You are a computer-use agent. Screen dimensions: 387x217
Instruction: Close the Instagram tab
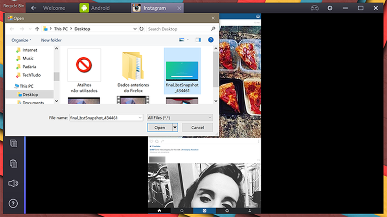(x=179, y=8)
